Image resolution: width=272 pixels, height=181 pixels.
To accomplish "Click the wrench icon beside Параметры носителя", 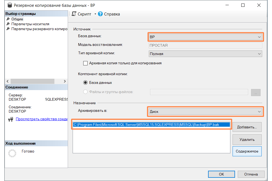I will [8, 24].
